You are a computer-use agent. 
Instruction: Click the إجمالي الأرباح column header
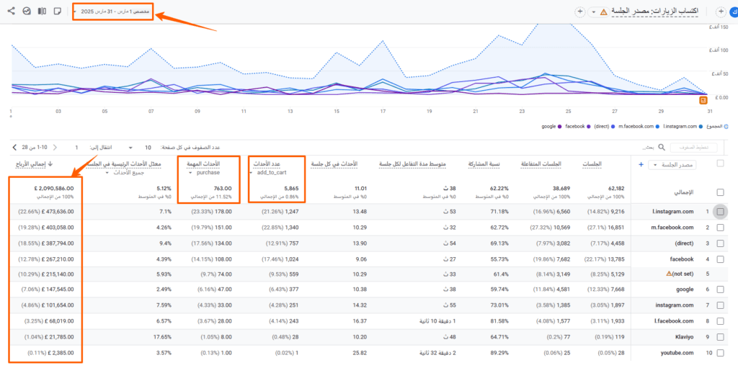coord(32,164)
